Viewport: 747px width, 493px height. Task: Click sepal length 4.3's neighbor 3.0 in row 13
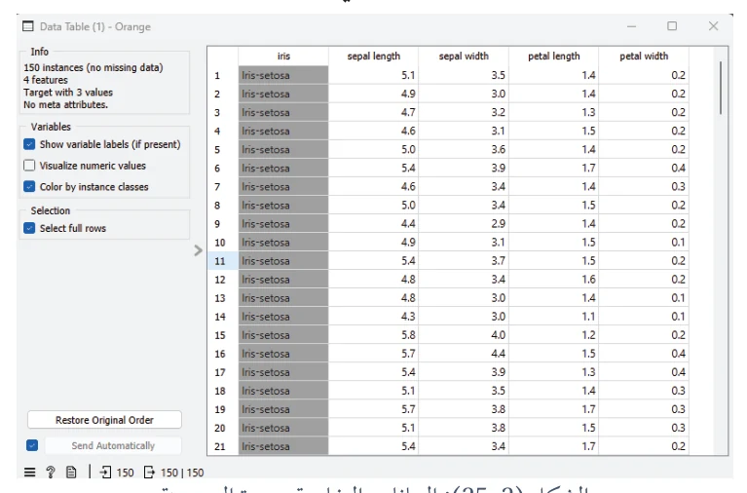point(463,298)
